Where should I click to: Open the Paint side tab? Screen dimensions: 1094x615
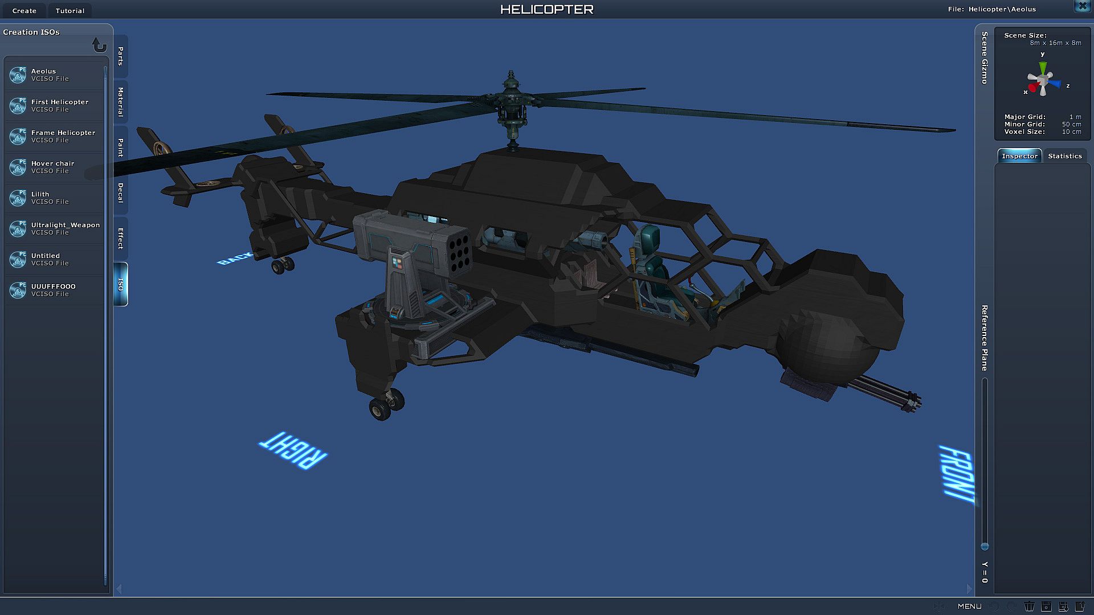coord(121,147)
